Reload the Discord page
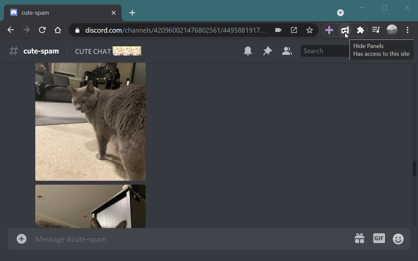 (42, 30)
